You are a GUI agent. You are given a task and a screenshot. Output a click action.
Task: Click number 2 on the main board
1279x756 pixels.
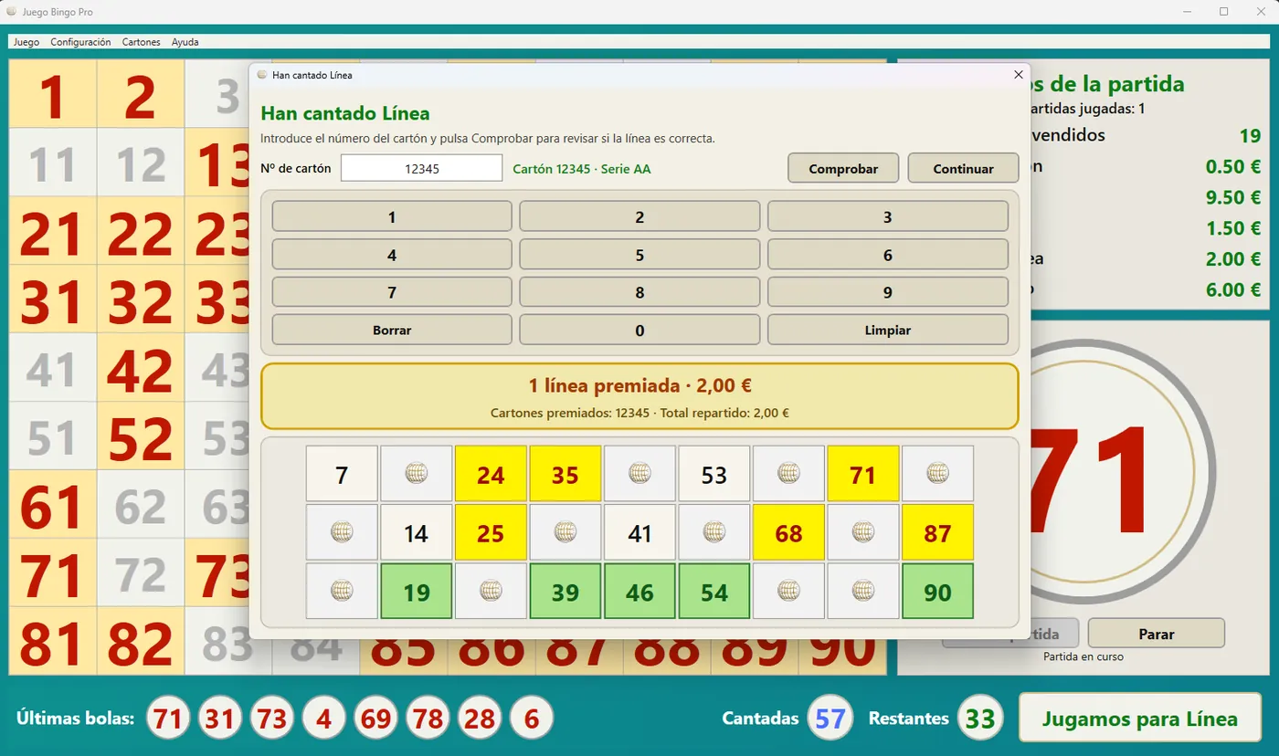[x=140, y=95]
